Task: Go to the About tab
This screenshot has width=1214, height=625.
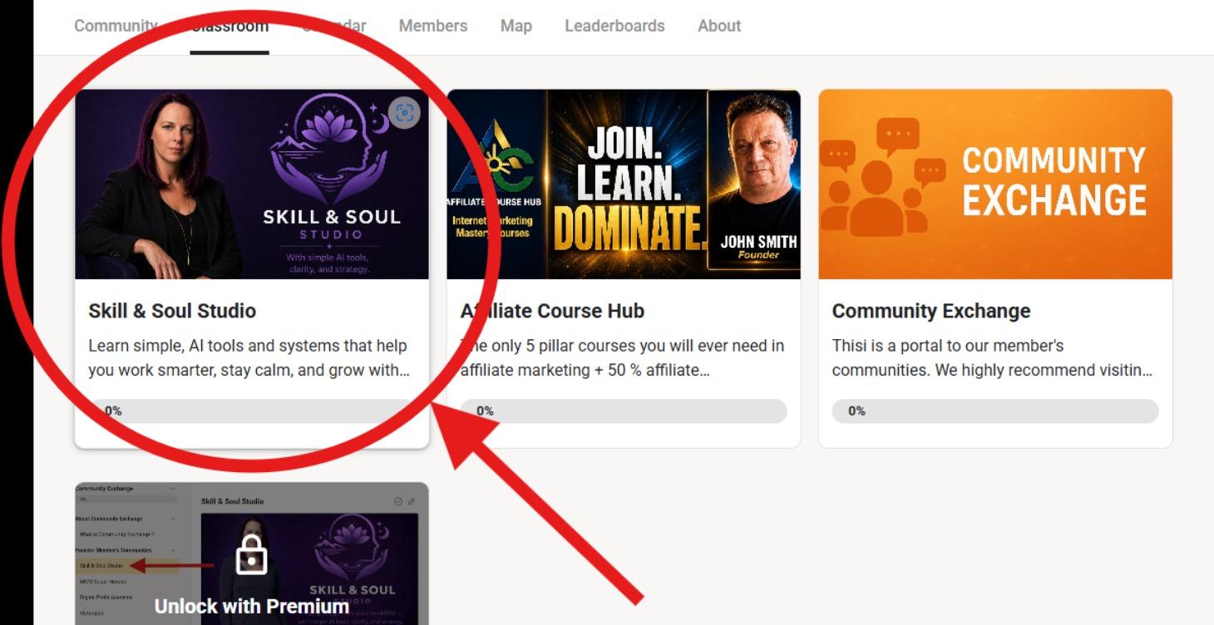Action: click(x=719, y=26)
